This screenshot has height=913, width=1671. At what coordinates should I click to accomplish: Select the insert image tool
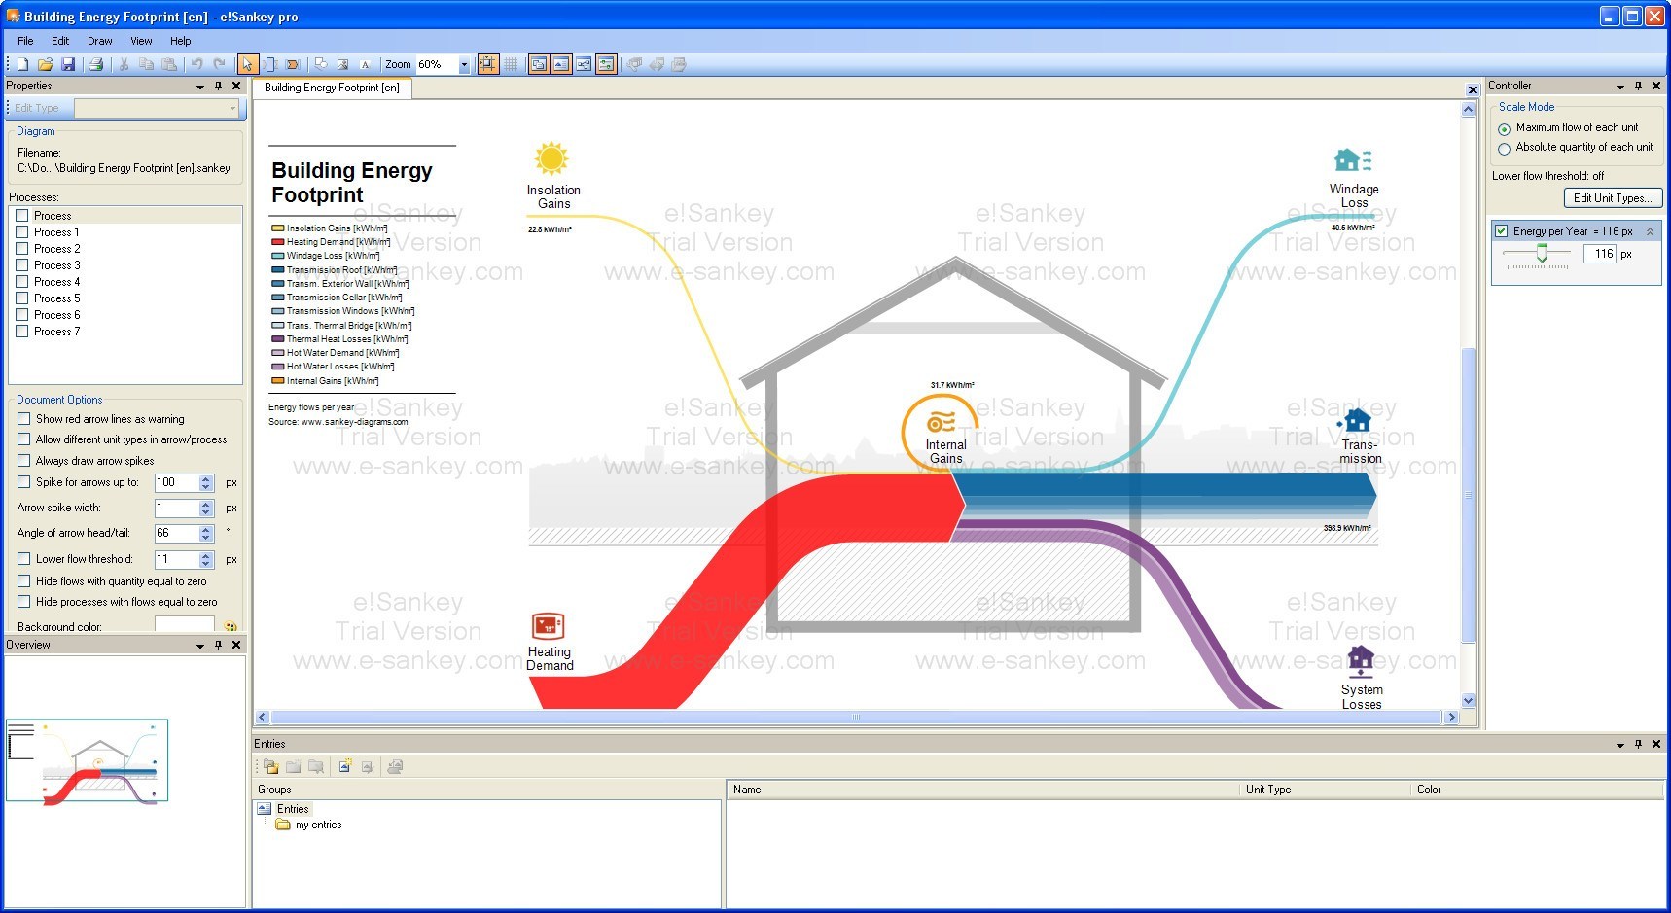(x=342, y=64)
